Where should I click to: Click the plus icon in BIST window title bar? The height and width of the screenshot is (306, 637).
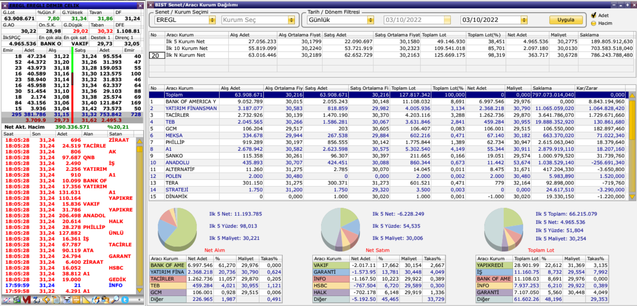click(627, 5)
